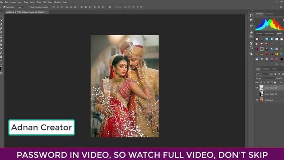Image resolution: width=284 pixels, height=160 pixels.
Task: Open the Auto-Select Layer dropdown
Action: coord(21,7)
